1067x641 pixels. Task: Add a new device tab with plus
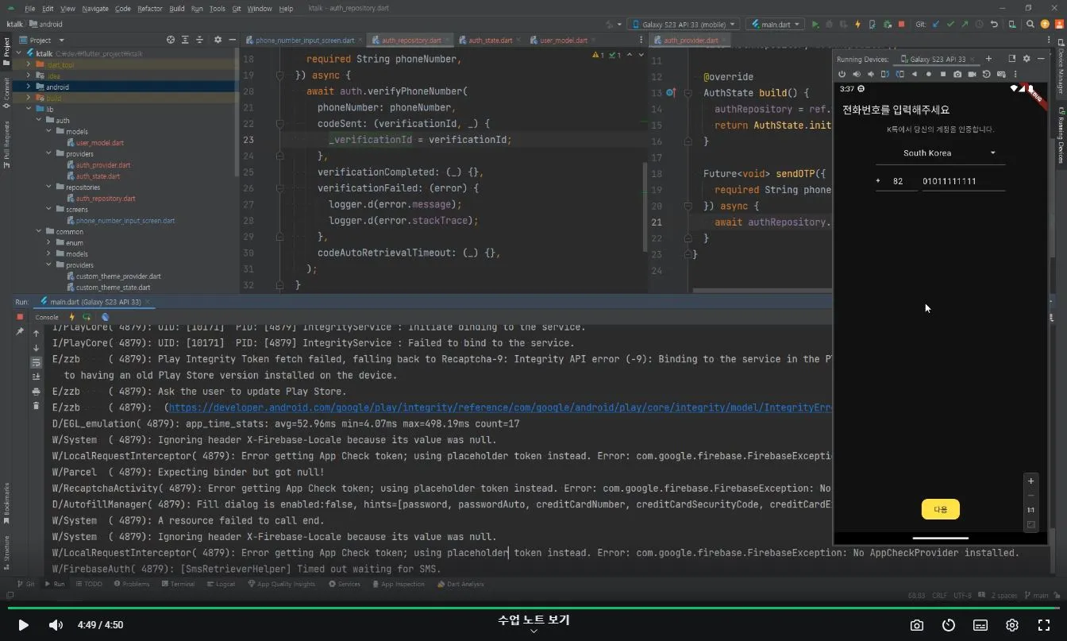988,59
